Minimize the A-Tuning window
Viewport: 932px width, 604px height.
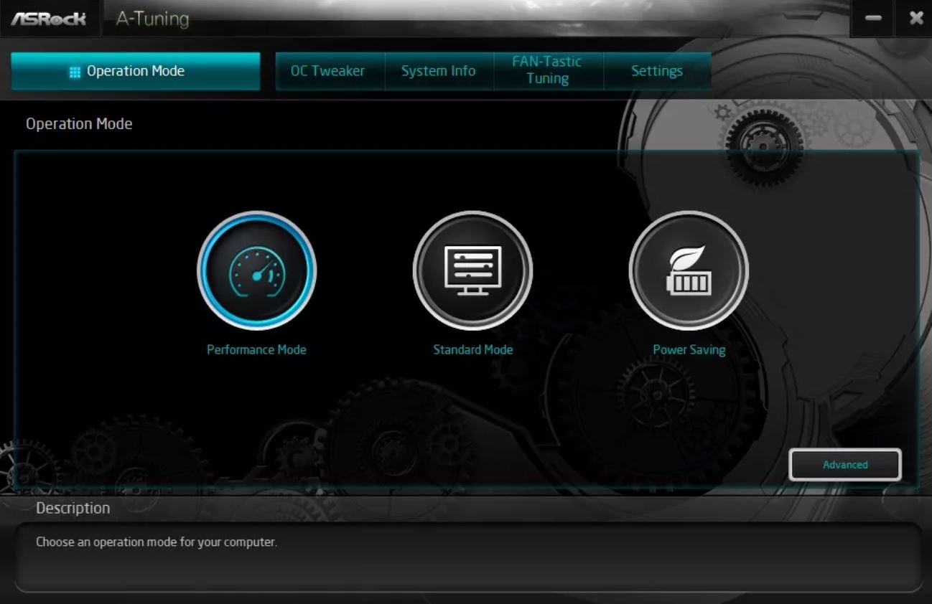(x=873, y=19)
